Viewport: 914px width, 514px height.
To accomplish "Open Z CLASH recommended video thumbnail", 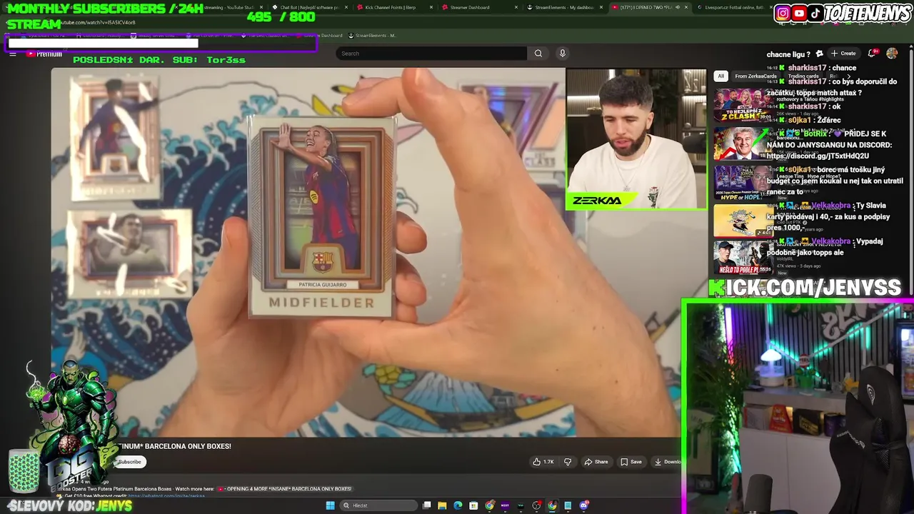I will click(x=743, y=105).
